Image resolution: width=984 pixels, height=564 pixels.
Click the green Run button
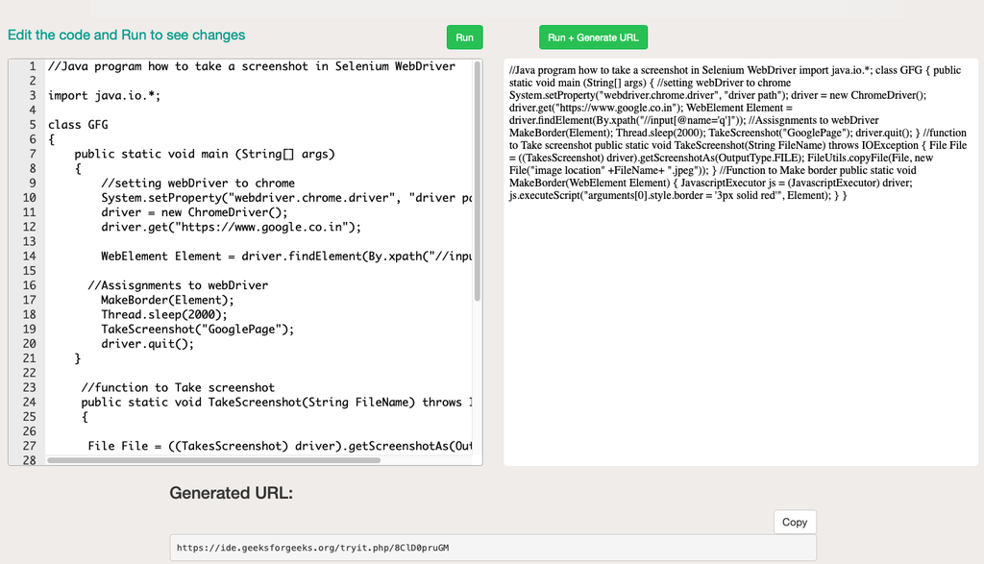tap(464, 37)
